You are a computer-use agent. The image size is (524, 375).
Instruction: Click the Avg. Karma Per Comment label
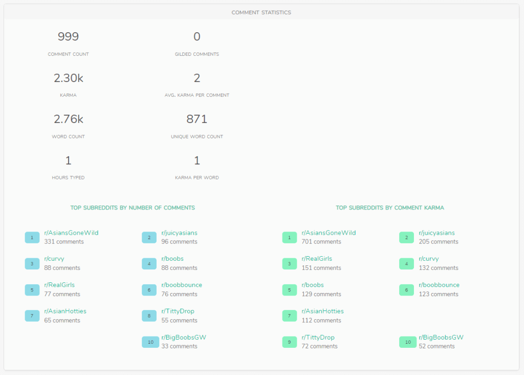pos(197,95)
